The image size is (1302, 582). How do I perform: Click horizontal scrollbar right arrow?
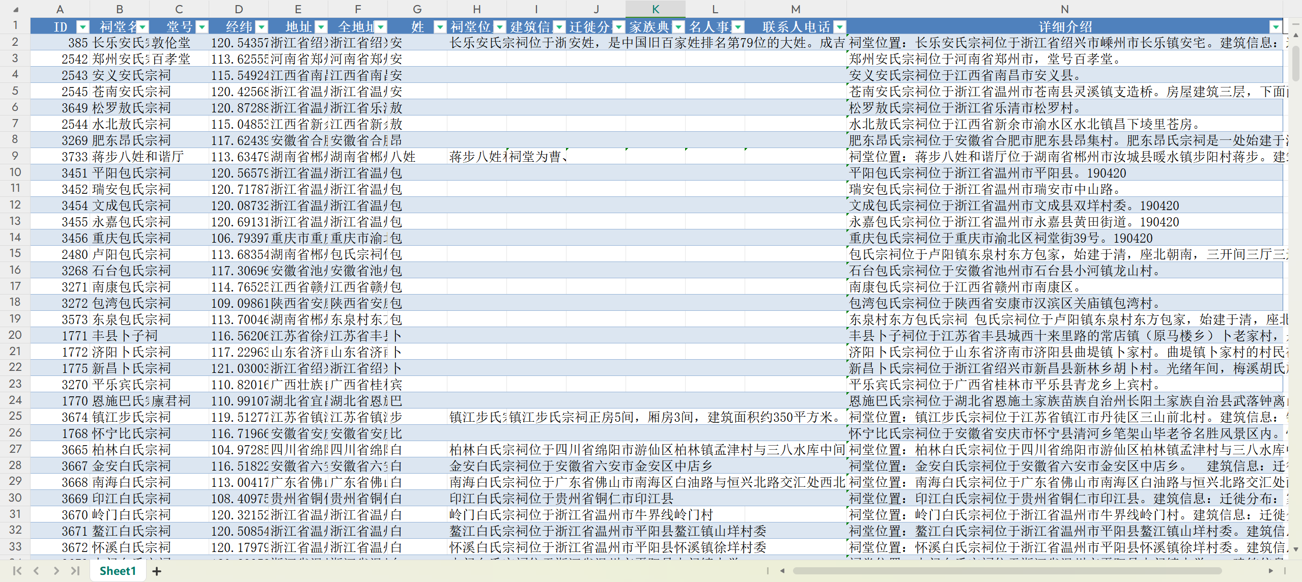pyautogui.click(x=1271, y=571)
